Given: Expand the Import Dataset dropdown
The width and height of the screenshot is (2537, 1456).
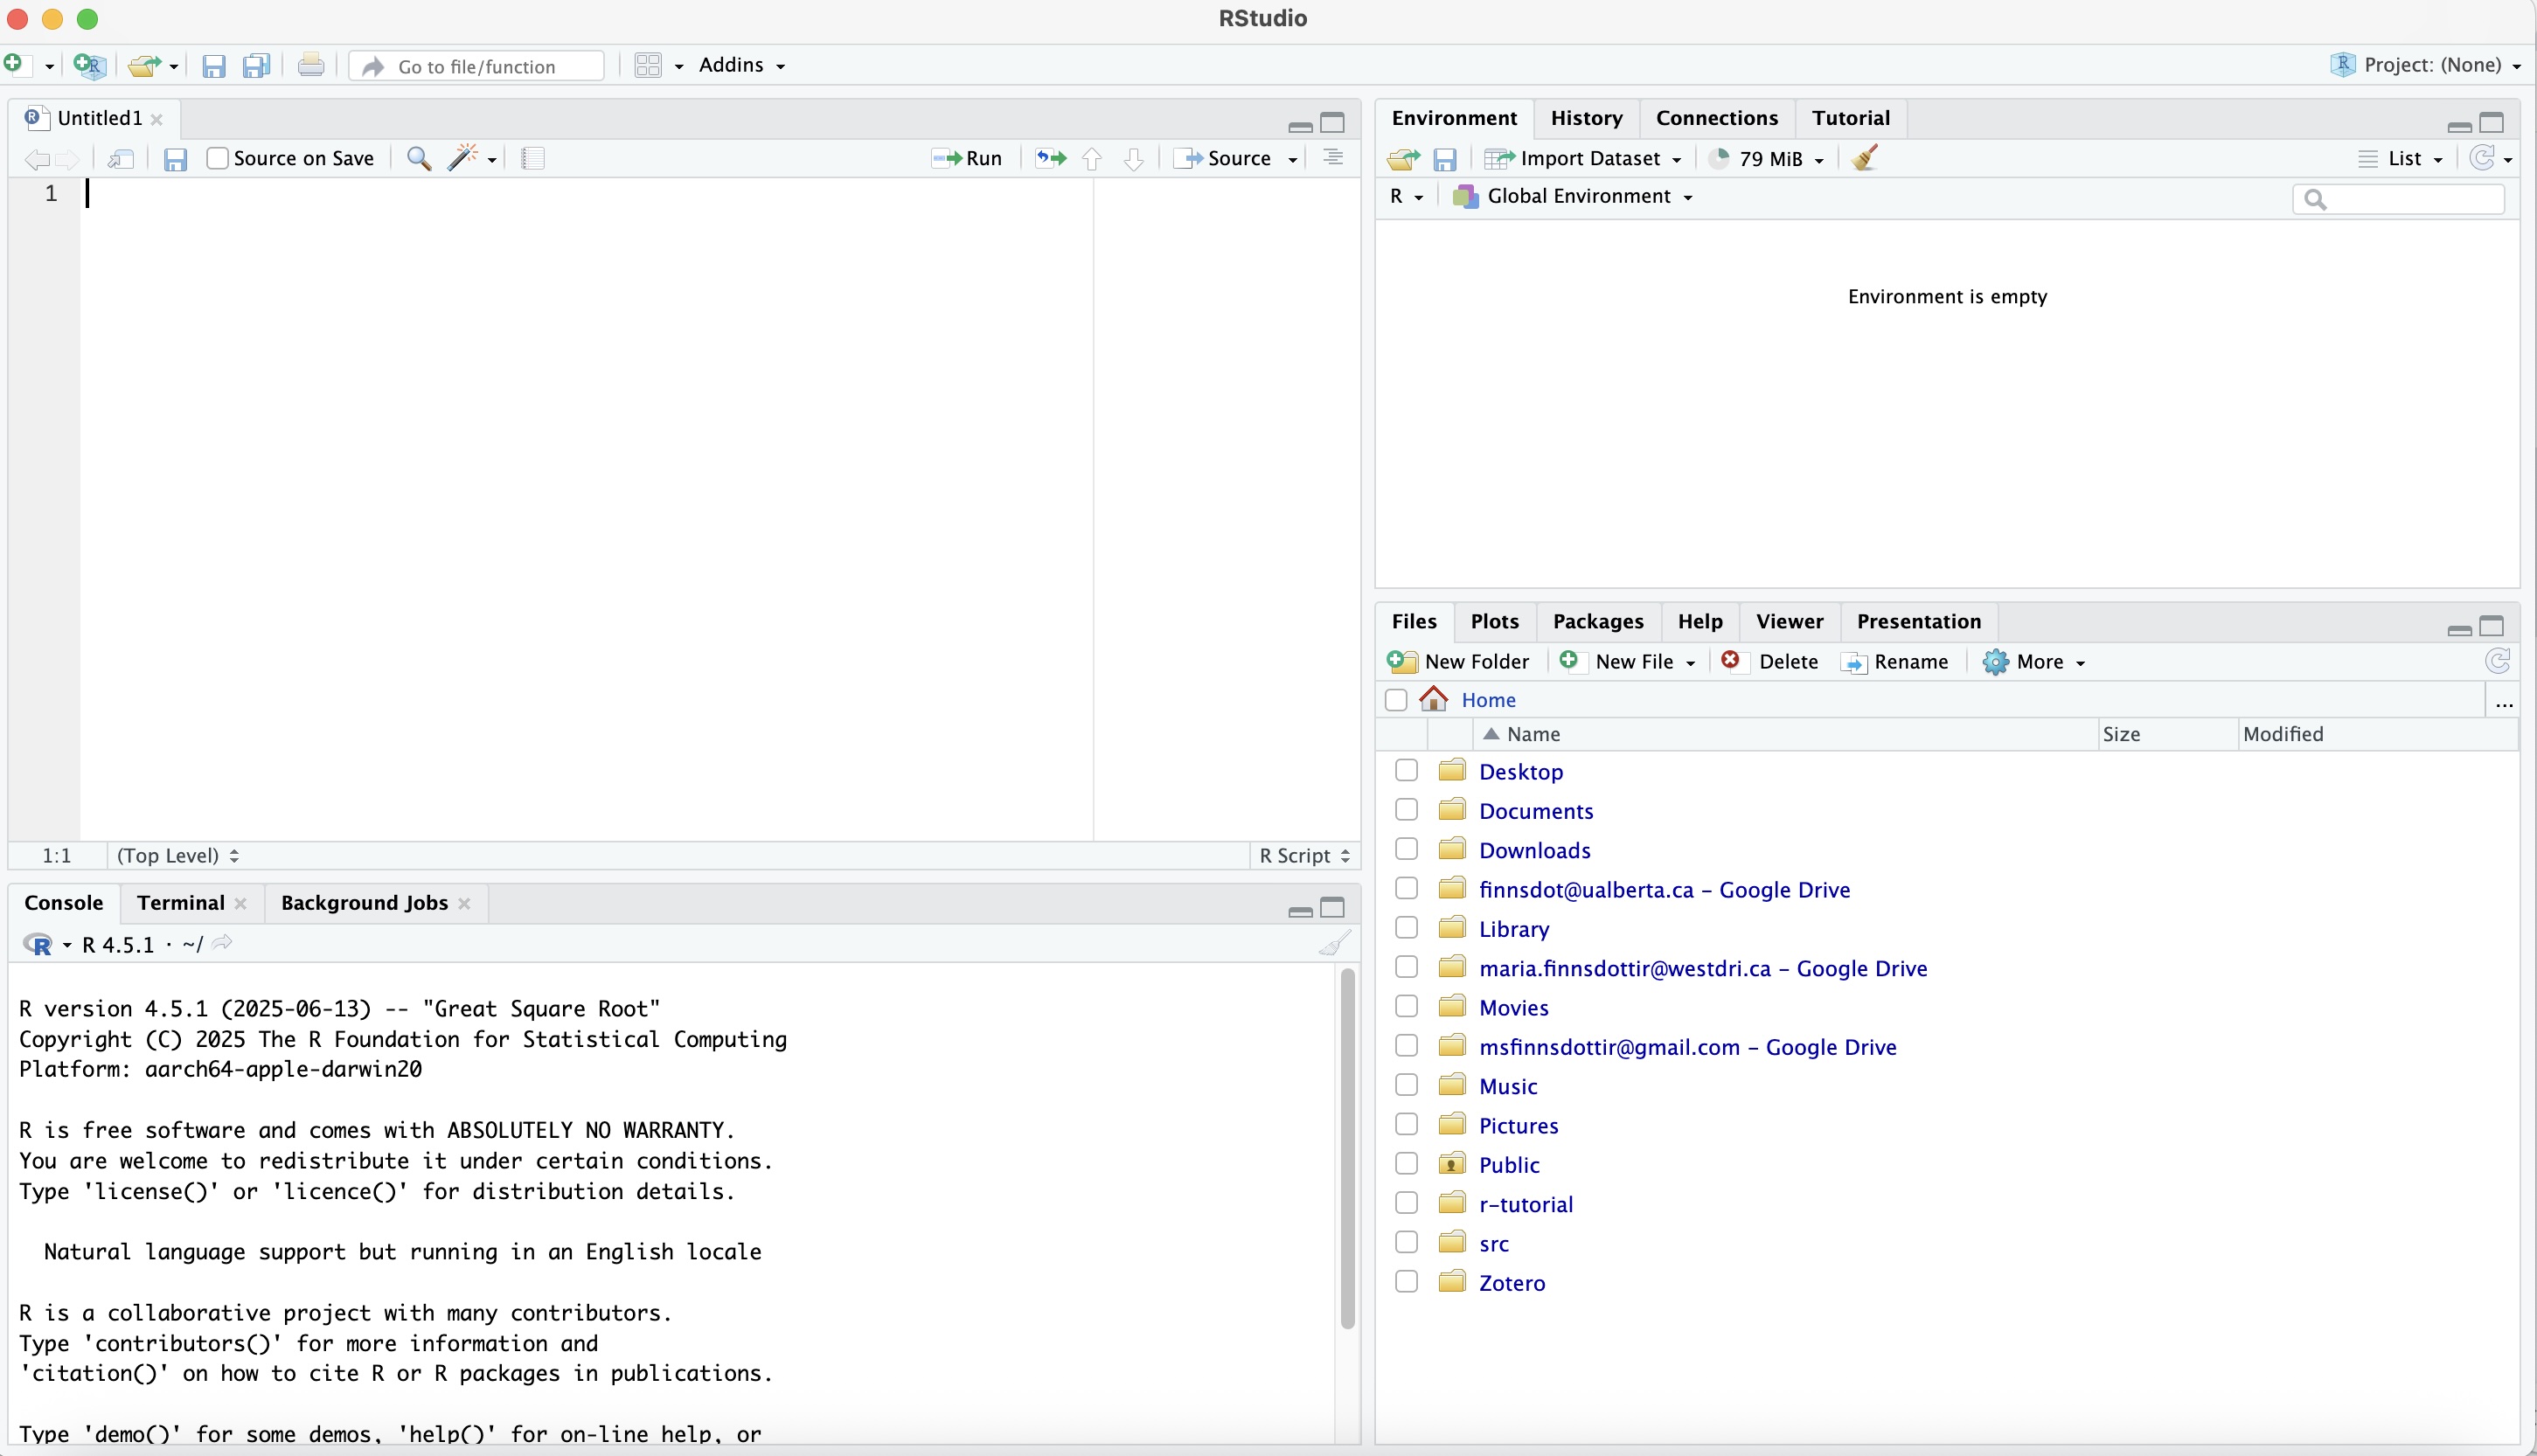Looking at the screenshot, I should [1583, 159].
